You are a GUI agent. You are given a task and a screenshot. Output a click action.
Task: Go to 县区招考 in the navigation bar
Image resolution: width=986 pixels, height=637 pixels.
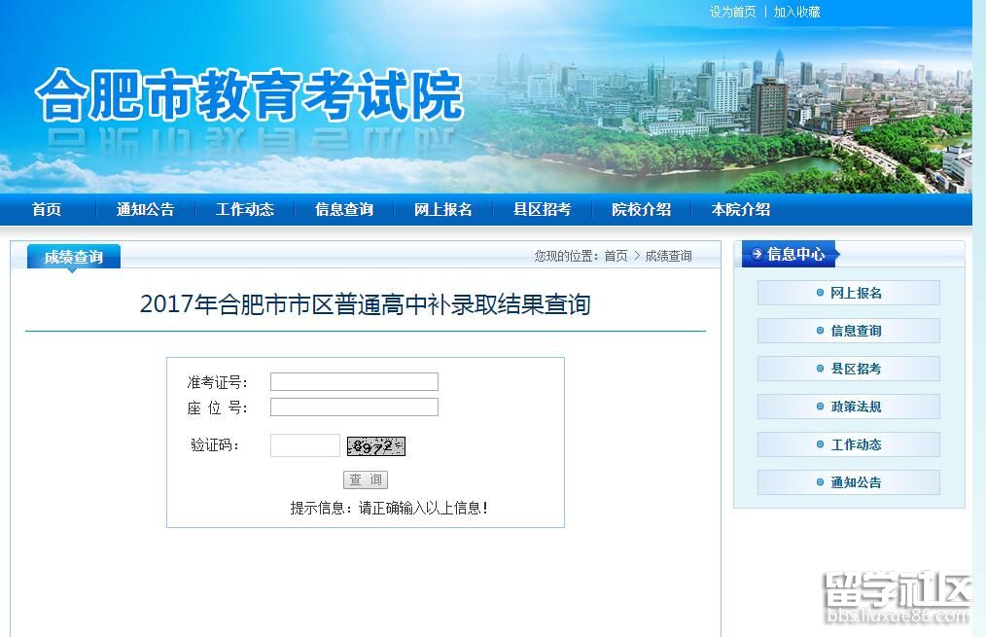point(542,209)
